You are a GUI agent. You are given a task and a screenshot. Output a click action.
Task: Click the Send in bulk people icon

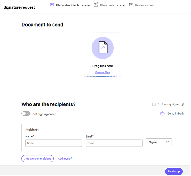(162, 114)
